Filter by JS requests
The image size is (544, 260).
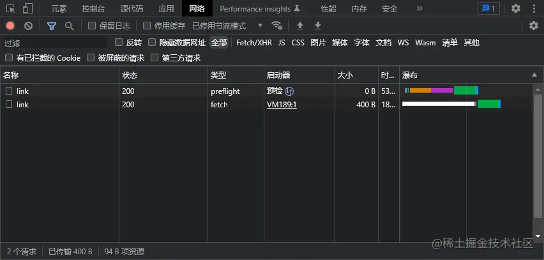[x=282, y=43]
